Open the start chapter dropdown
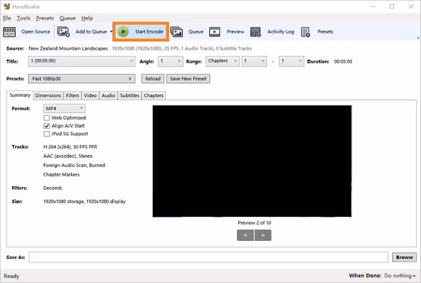The width and height of the screenshot is (421, 283). [x=254, y=61]
